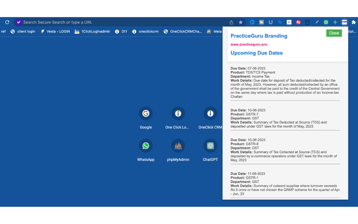
Task: Click 'Due Date: 07-06-2023' entry text
Action: point(248,68)
